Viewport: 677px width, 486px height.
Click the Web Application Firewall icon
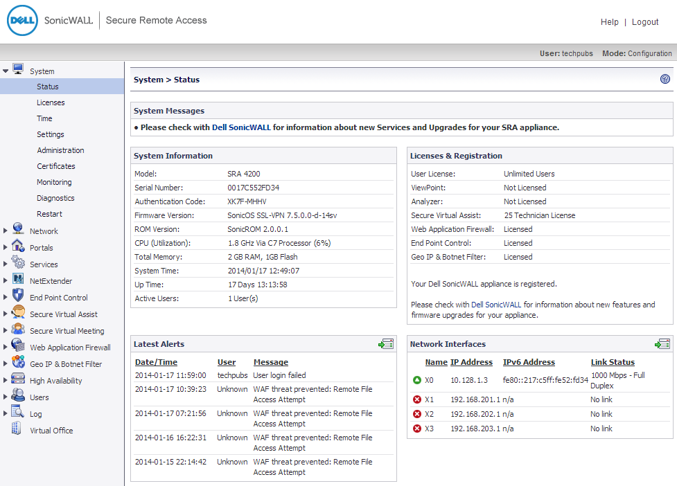coord(18,345)
